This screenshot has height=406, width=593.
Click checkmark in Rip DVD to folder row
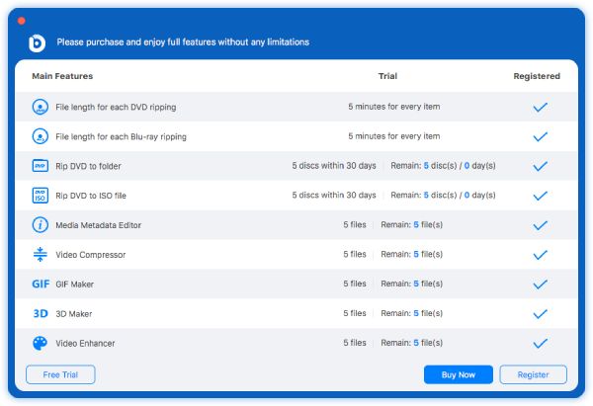[540, 166]
